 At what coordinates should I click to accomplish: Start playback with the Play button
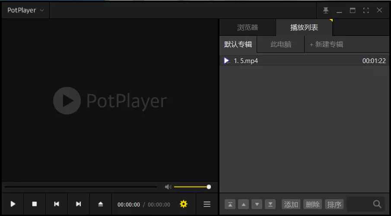[x=13, y=204]
